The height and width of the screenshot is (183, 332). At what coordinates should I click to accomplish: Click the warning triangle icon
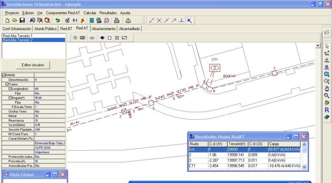[128, 20]
